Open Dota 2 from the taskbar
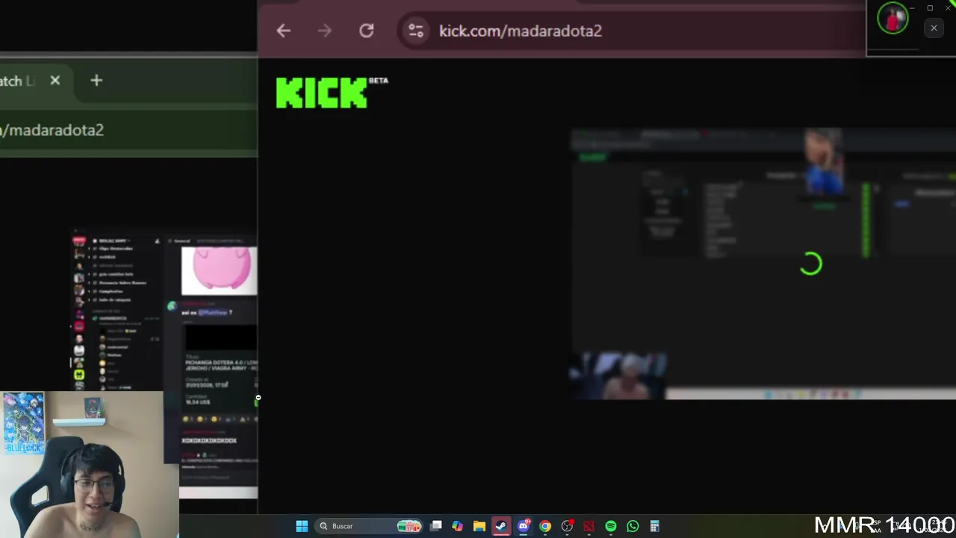 point(589,526)
